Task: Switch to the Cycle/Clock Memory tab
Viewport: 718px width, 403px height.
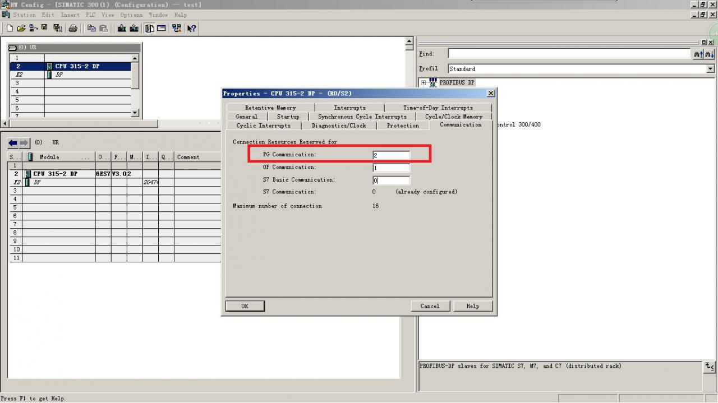Action: coord(454,117)
